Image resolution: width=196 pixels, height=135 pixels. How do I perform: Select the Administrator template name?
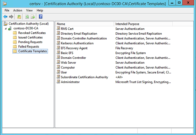tap(70, 82)
